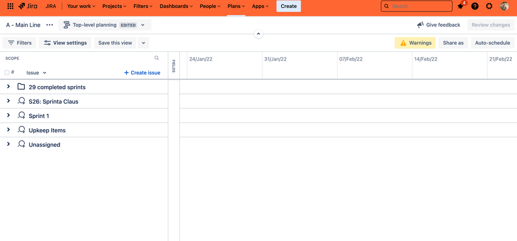Click the folder icon for 29 completed sprints
The height and width of the screenshot is (241, 517).
click(x=21, y=87)
